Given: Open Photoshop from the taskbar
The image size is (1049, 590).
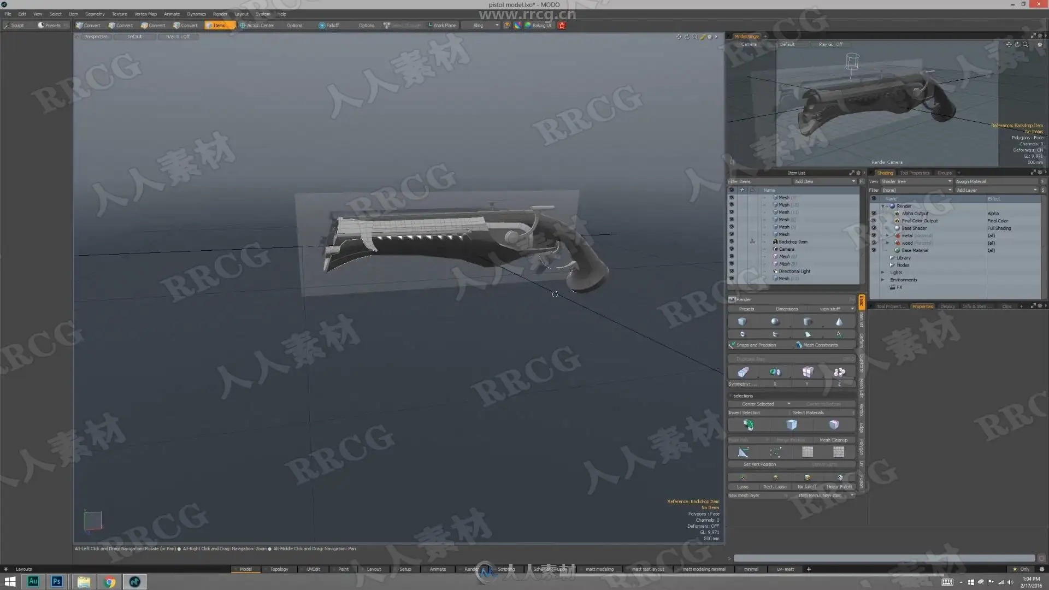Looking at the screenshot, I should coord(57,582).
